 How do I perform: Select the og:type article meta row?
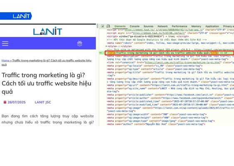point(155,69)
